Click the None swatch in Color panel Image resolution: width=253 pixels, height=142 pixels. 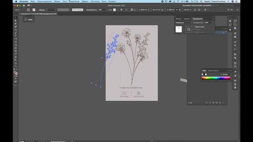(x=202, y=75)
